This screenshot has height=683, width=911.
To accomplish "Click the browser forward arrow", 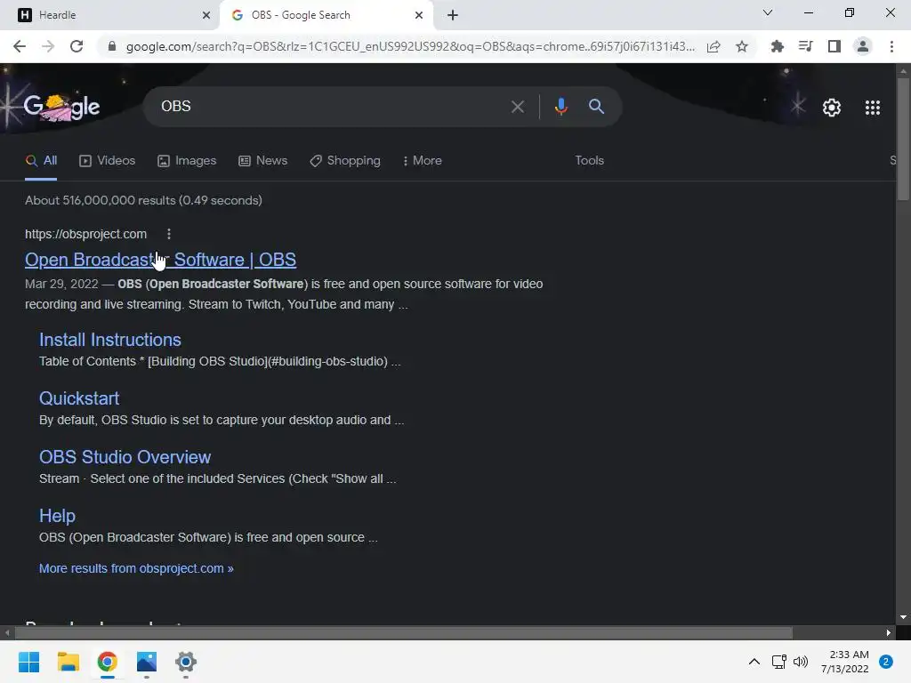I will point(48,46).
